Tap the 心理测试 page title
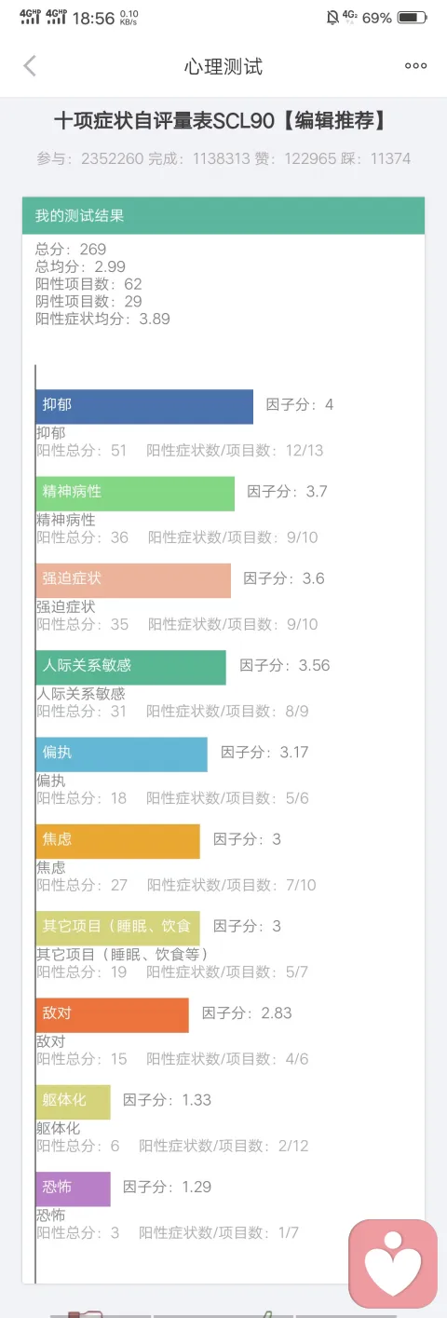This screenshot has width=447, height=1318. (223, 66)
